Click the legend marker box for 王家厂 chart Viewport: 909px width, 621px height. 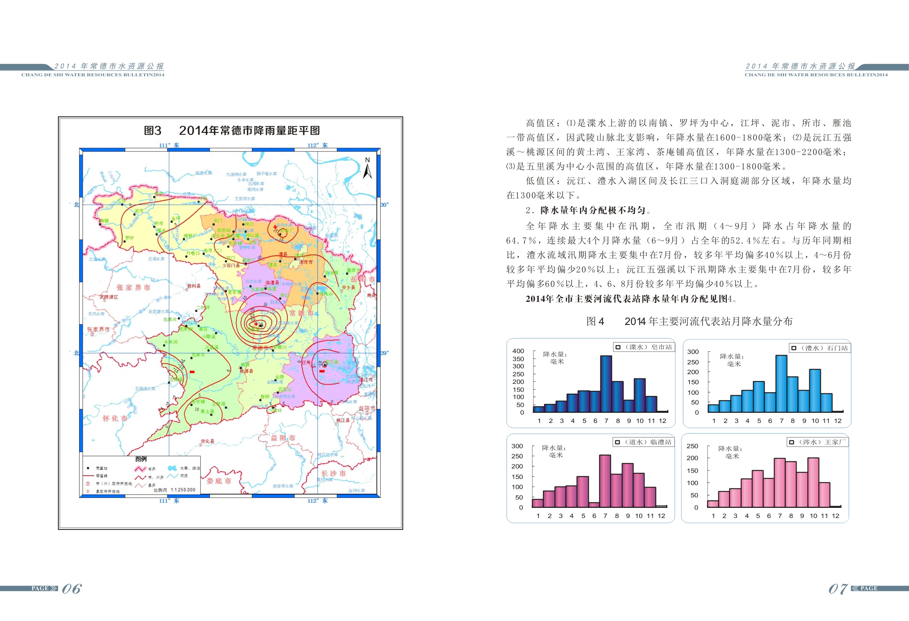point(792,442)
